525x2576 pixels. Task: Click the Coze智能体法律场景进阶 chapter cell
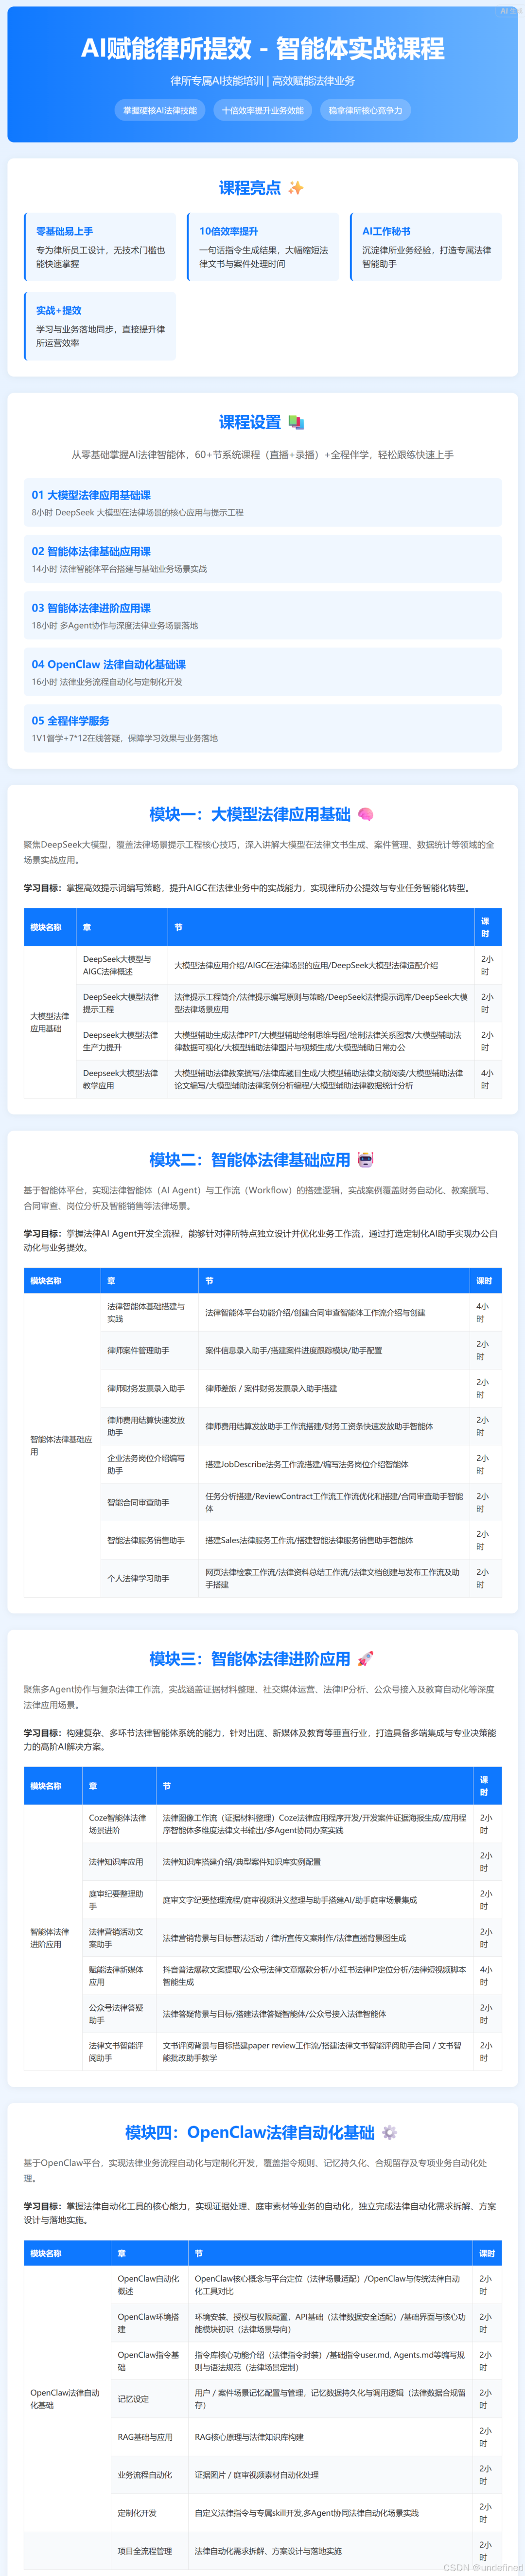(x=119, y=1824)
